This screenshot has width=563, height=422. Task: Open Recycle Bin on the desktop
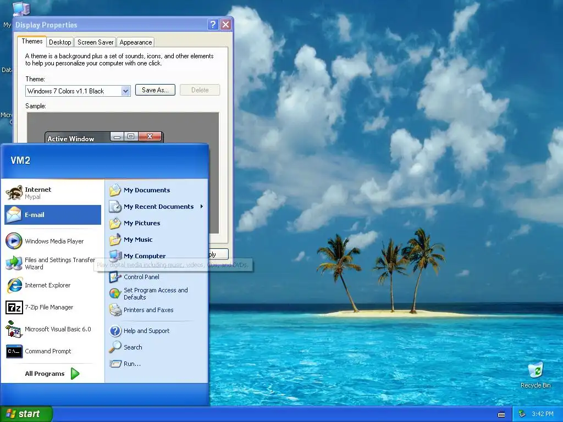[536, 375]
